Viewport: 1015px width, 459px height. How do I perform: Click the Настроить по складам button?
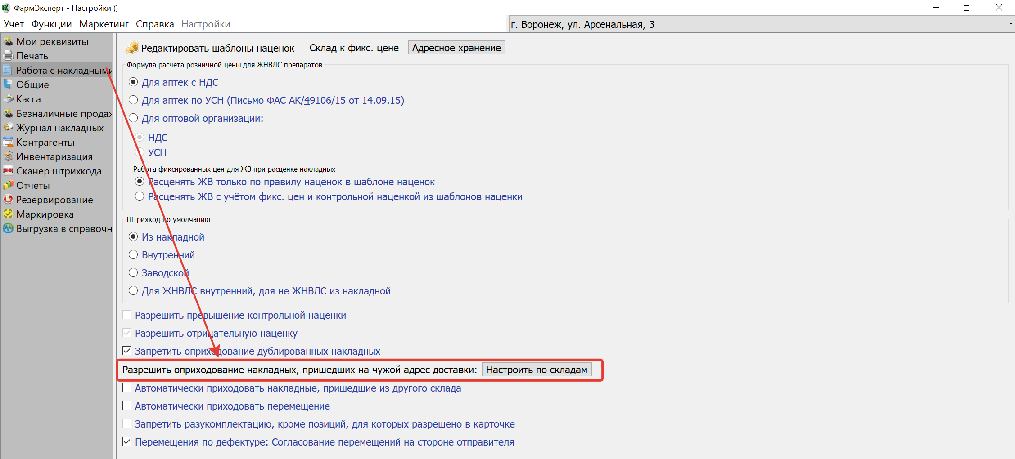(x=537, y=370)
